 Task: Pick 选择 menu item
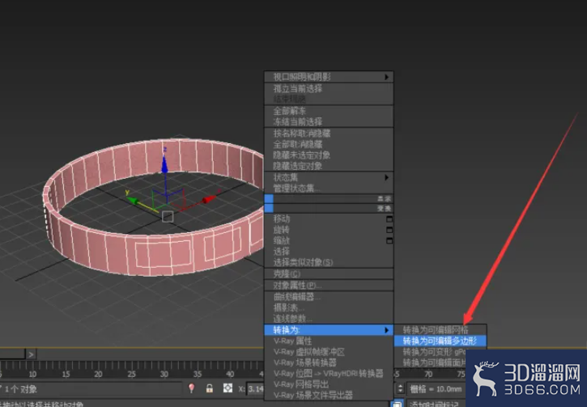tap(282, 252)
